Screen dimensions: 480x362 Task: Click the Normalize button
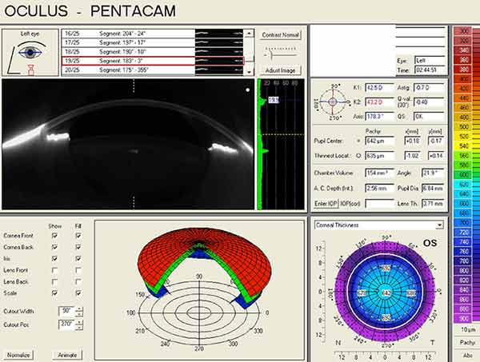click(19, 354)
